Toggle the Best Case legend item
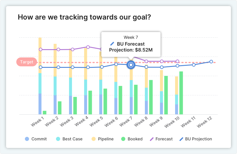This screenshot has height=154, width=237. 70,139
